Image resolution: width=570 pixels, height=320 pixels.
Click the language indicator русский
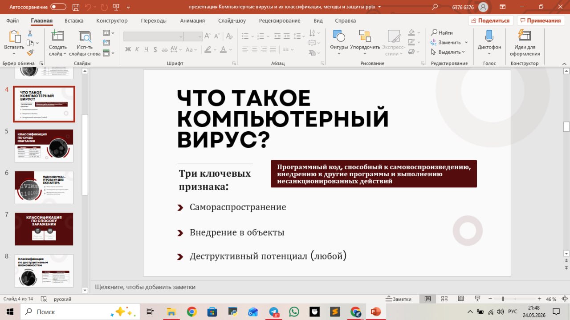[62, 299]
